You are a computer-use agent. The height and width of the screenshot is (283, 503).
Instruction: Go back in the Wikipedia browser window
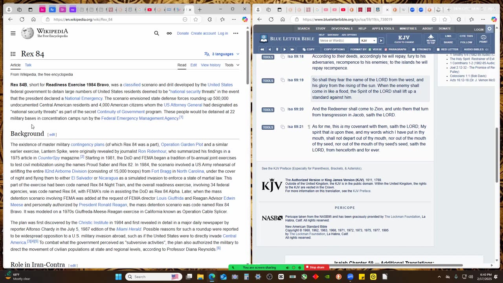(10, 19)
